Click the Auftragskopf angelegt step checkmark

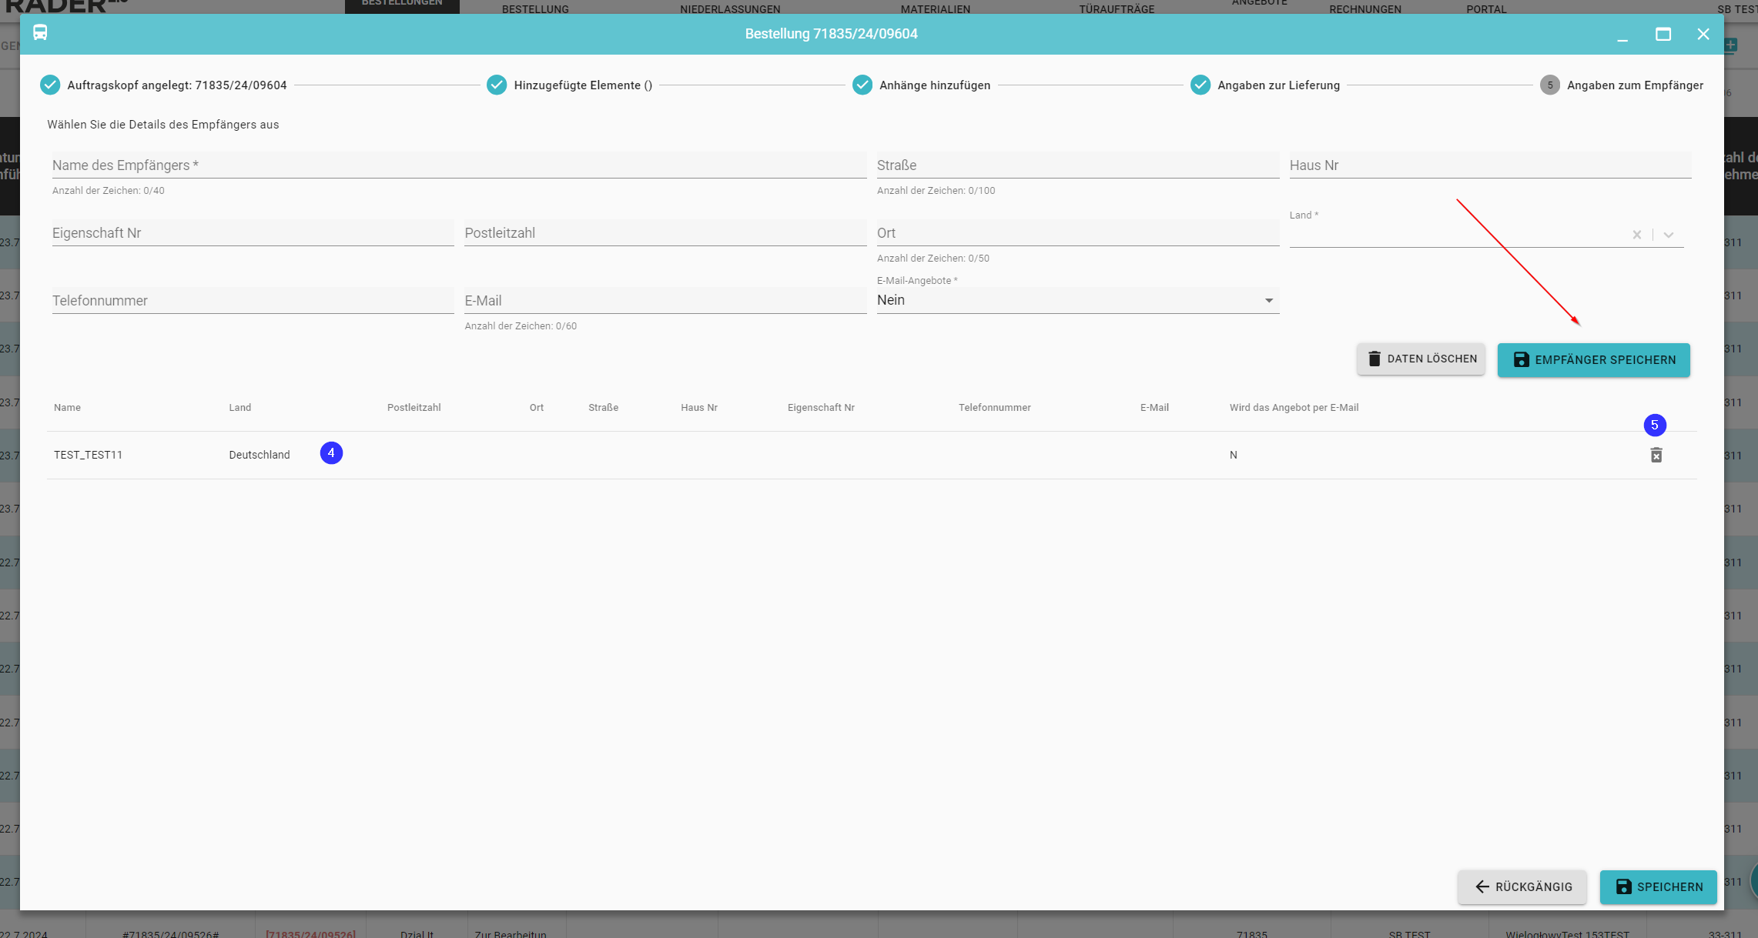click(50, 85)
